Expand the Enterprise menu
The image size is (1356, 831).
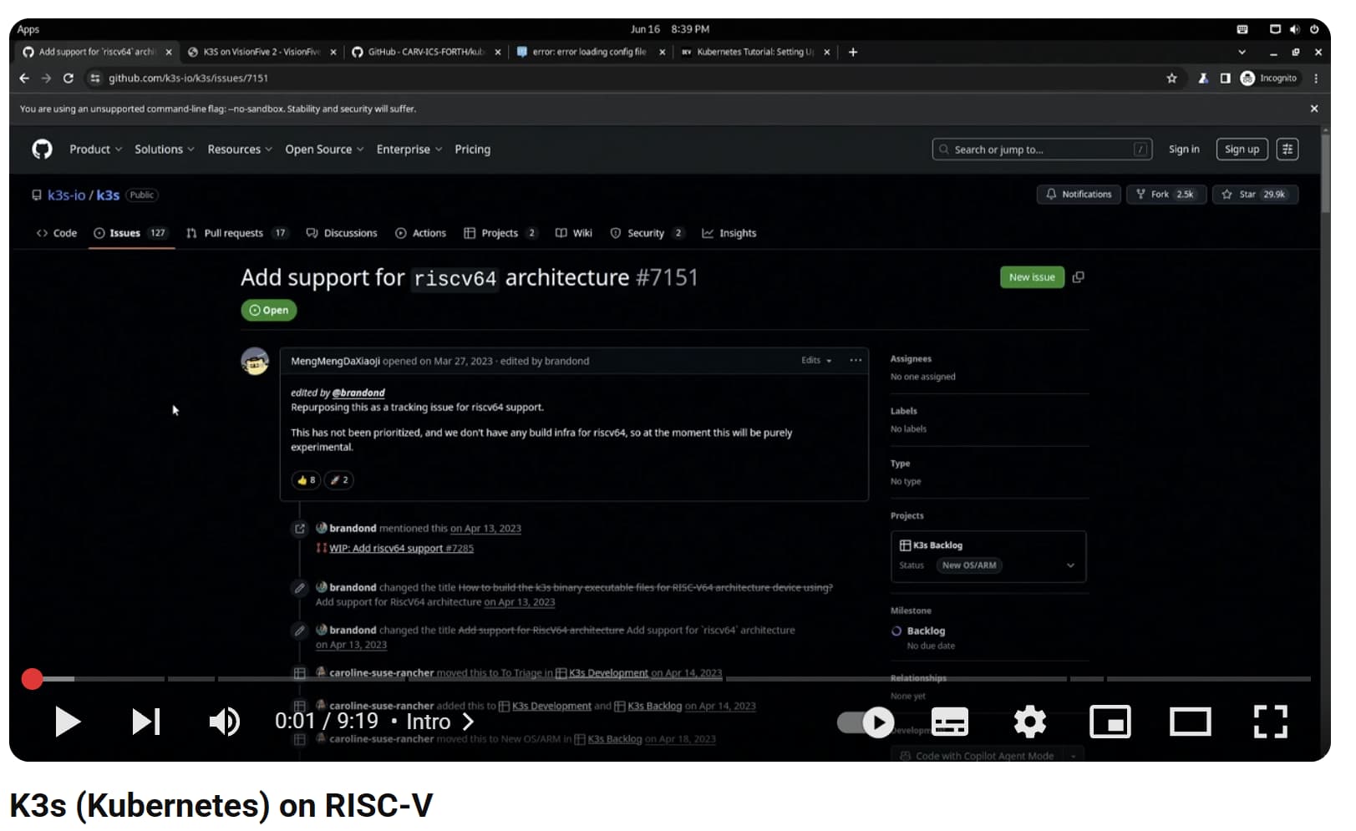tap(409, 149)
